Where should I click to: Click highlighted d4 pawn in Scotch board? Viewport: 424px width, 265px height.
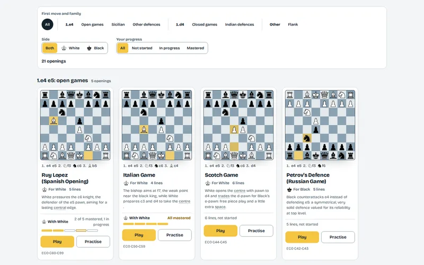[234, 129]
